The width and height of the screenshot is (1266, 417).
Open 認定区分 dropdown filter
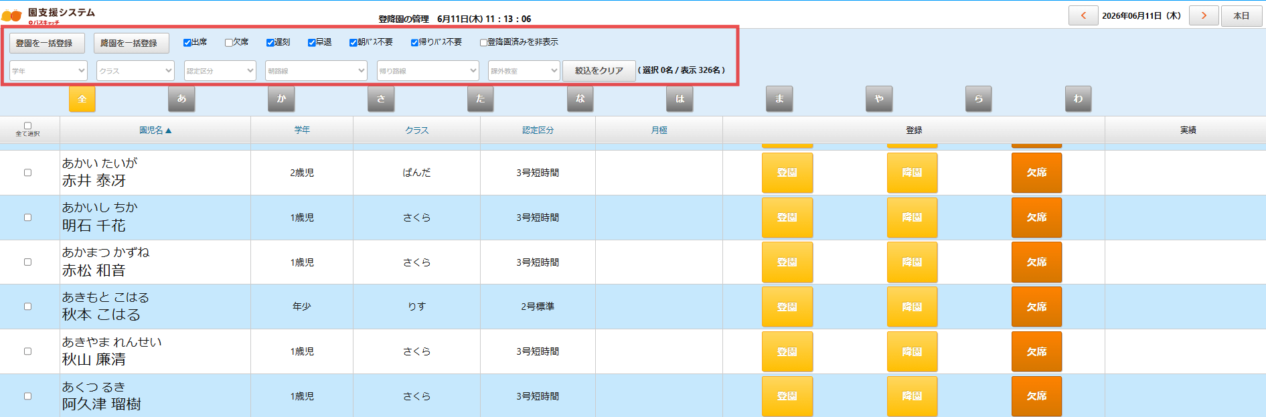click(220, 70)
